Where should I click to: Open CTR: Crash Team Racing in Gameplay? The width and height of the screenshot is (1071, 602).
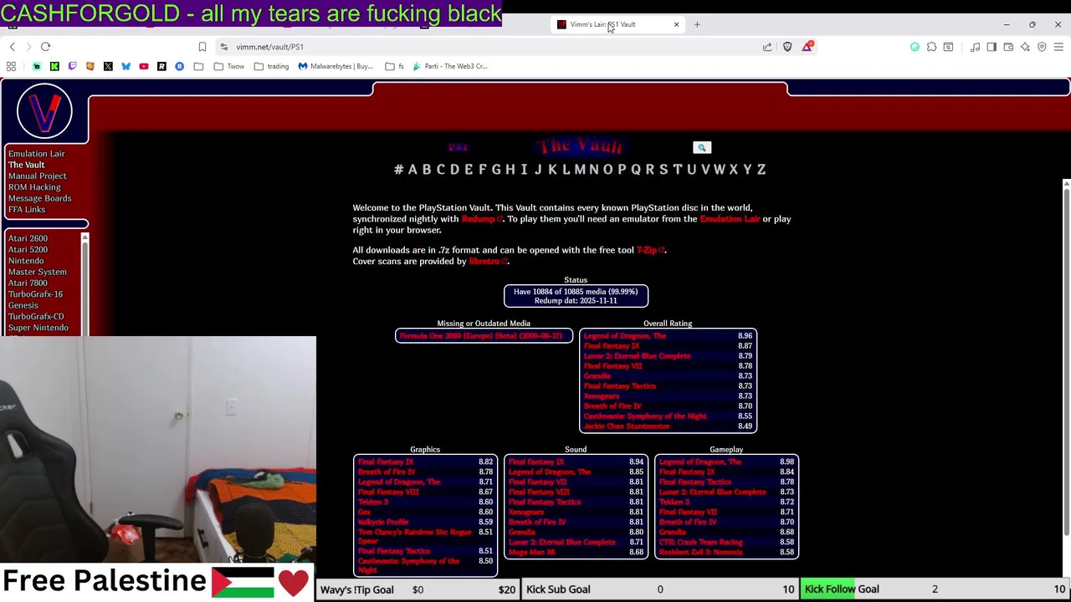[x=700, y=543]
